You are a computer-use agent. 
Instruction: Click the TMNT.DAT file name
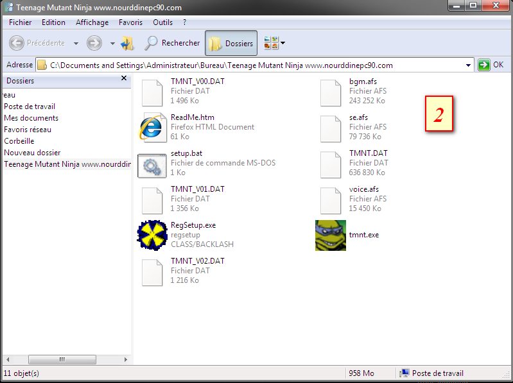point(368,153)
